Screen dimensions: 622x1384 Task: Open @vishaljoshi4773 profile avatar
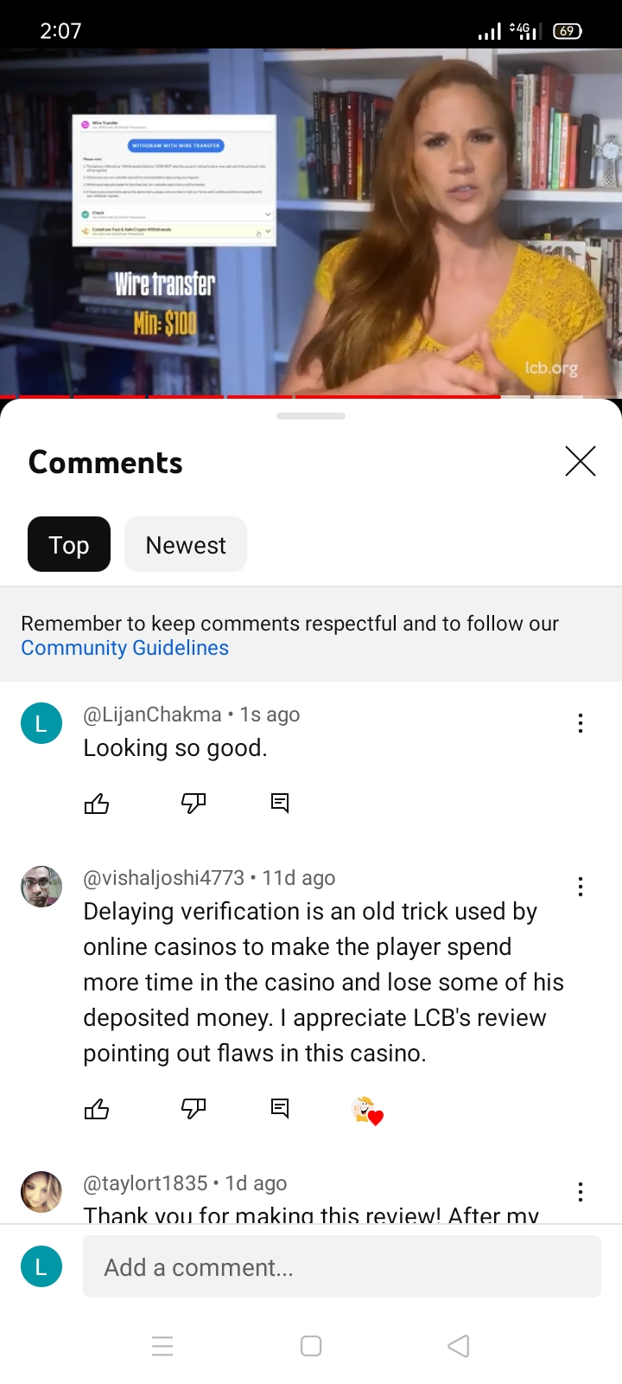click(41, 887)
